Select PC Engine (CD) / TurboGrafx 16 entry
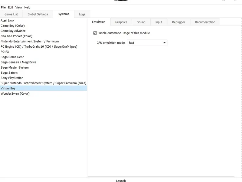Image resolution: width=242 pixels, height=182 pixels. pyautogui.click(x=44, y=47)
